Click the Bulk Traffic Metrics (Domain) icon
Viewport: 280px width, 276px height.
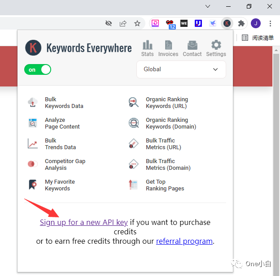(134, 164)
